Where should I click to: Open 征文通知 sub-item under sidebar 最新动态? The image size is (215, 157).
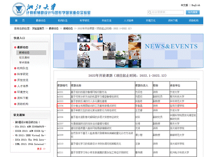pyautogui.click(x=24, y=57)
